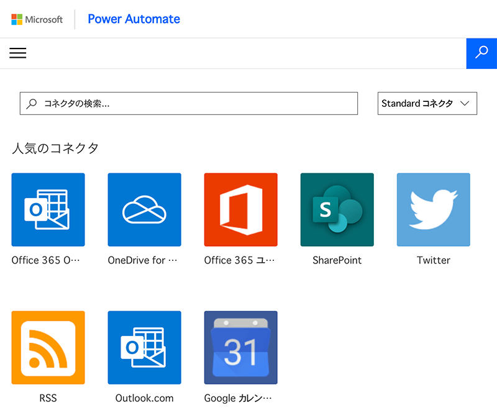The image size is (497, 410).
Task: Click the 'OneDrive for …' label
Action: (142, 260)
